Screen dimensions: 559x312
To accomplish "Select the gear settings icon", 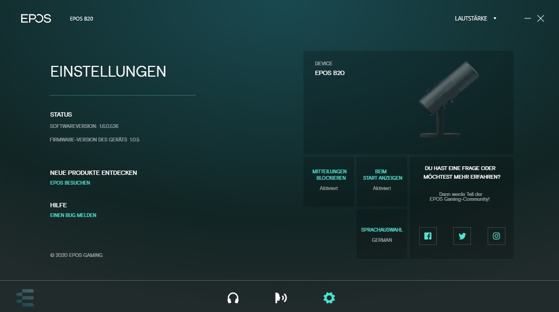I will coord(329,298).
